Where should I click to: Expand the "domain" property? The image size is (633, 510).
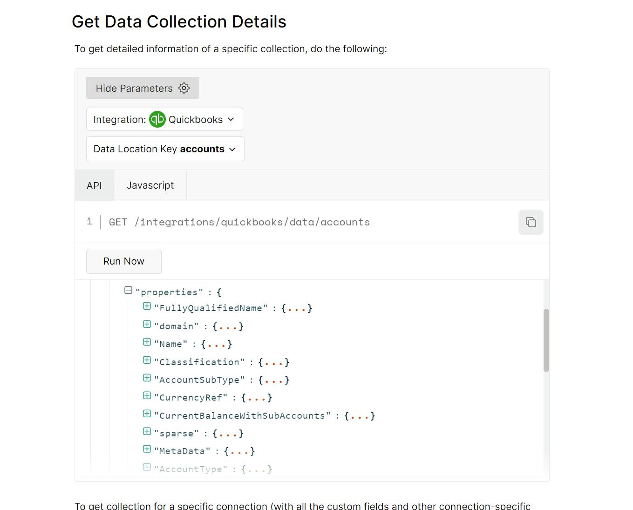(x=147, y=324)
